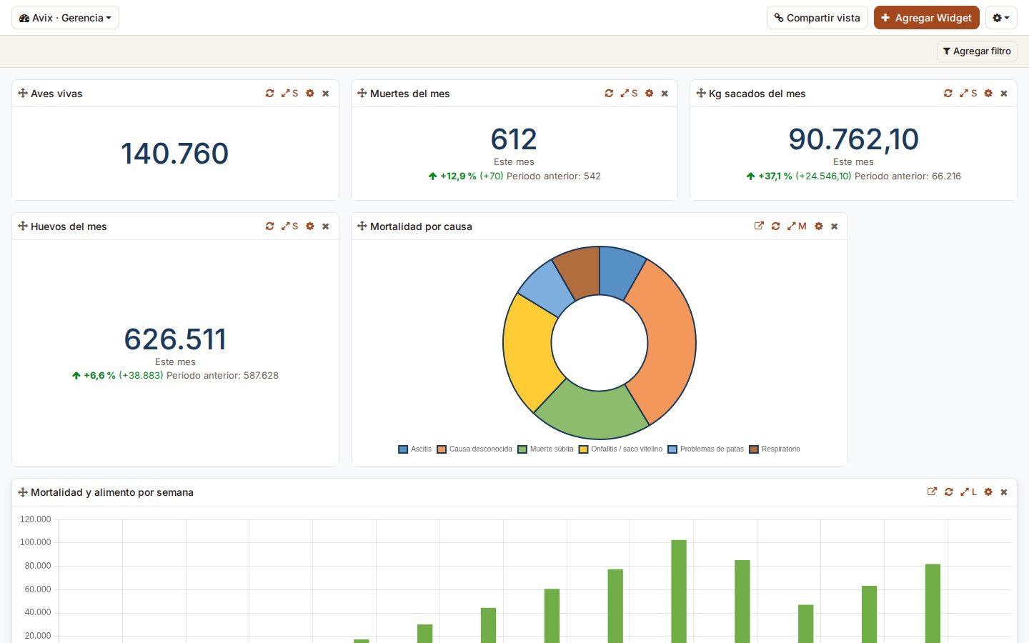Select the tallest green bar in weekly chart
1029x643 pixels.
[x=679, y=591]
